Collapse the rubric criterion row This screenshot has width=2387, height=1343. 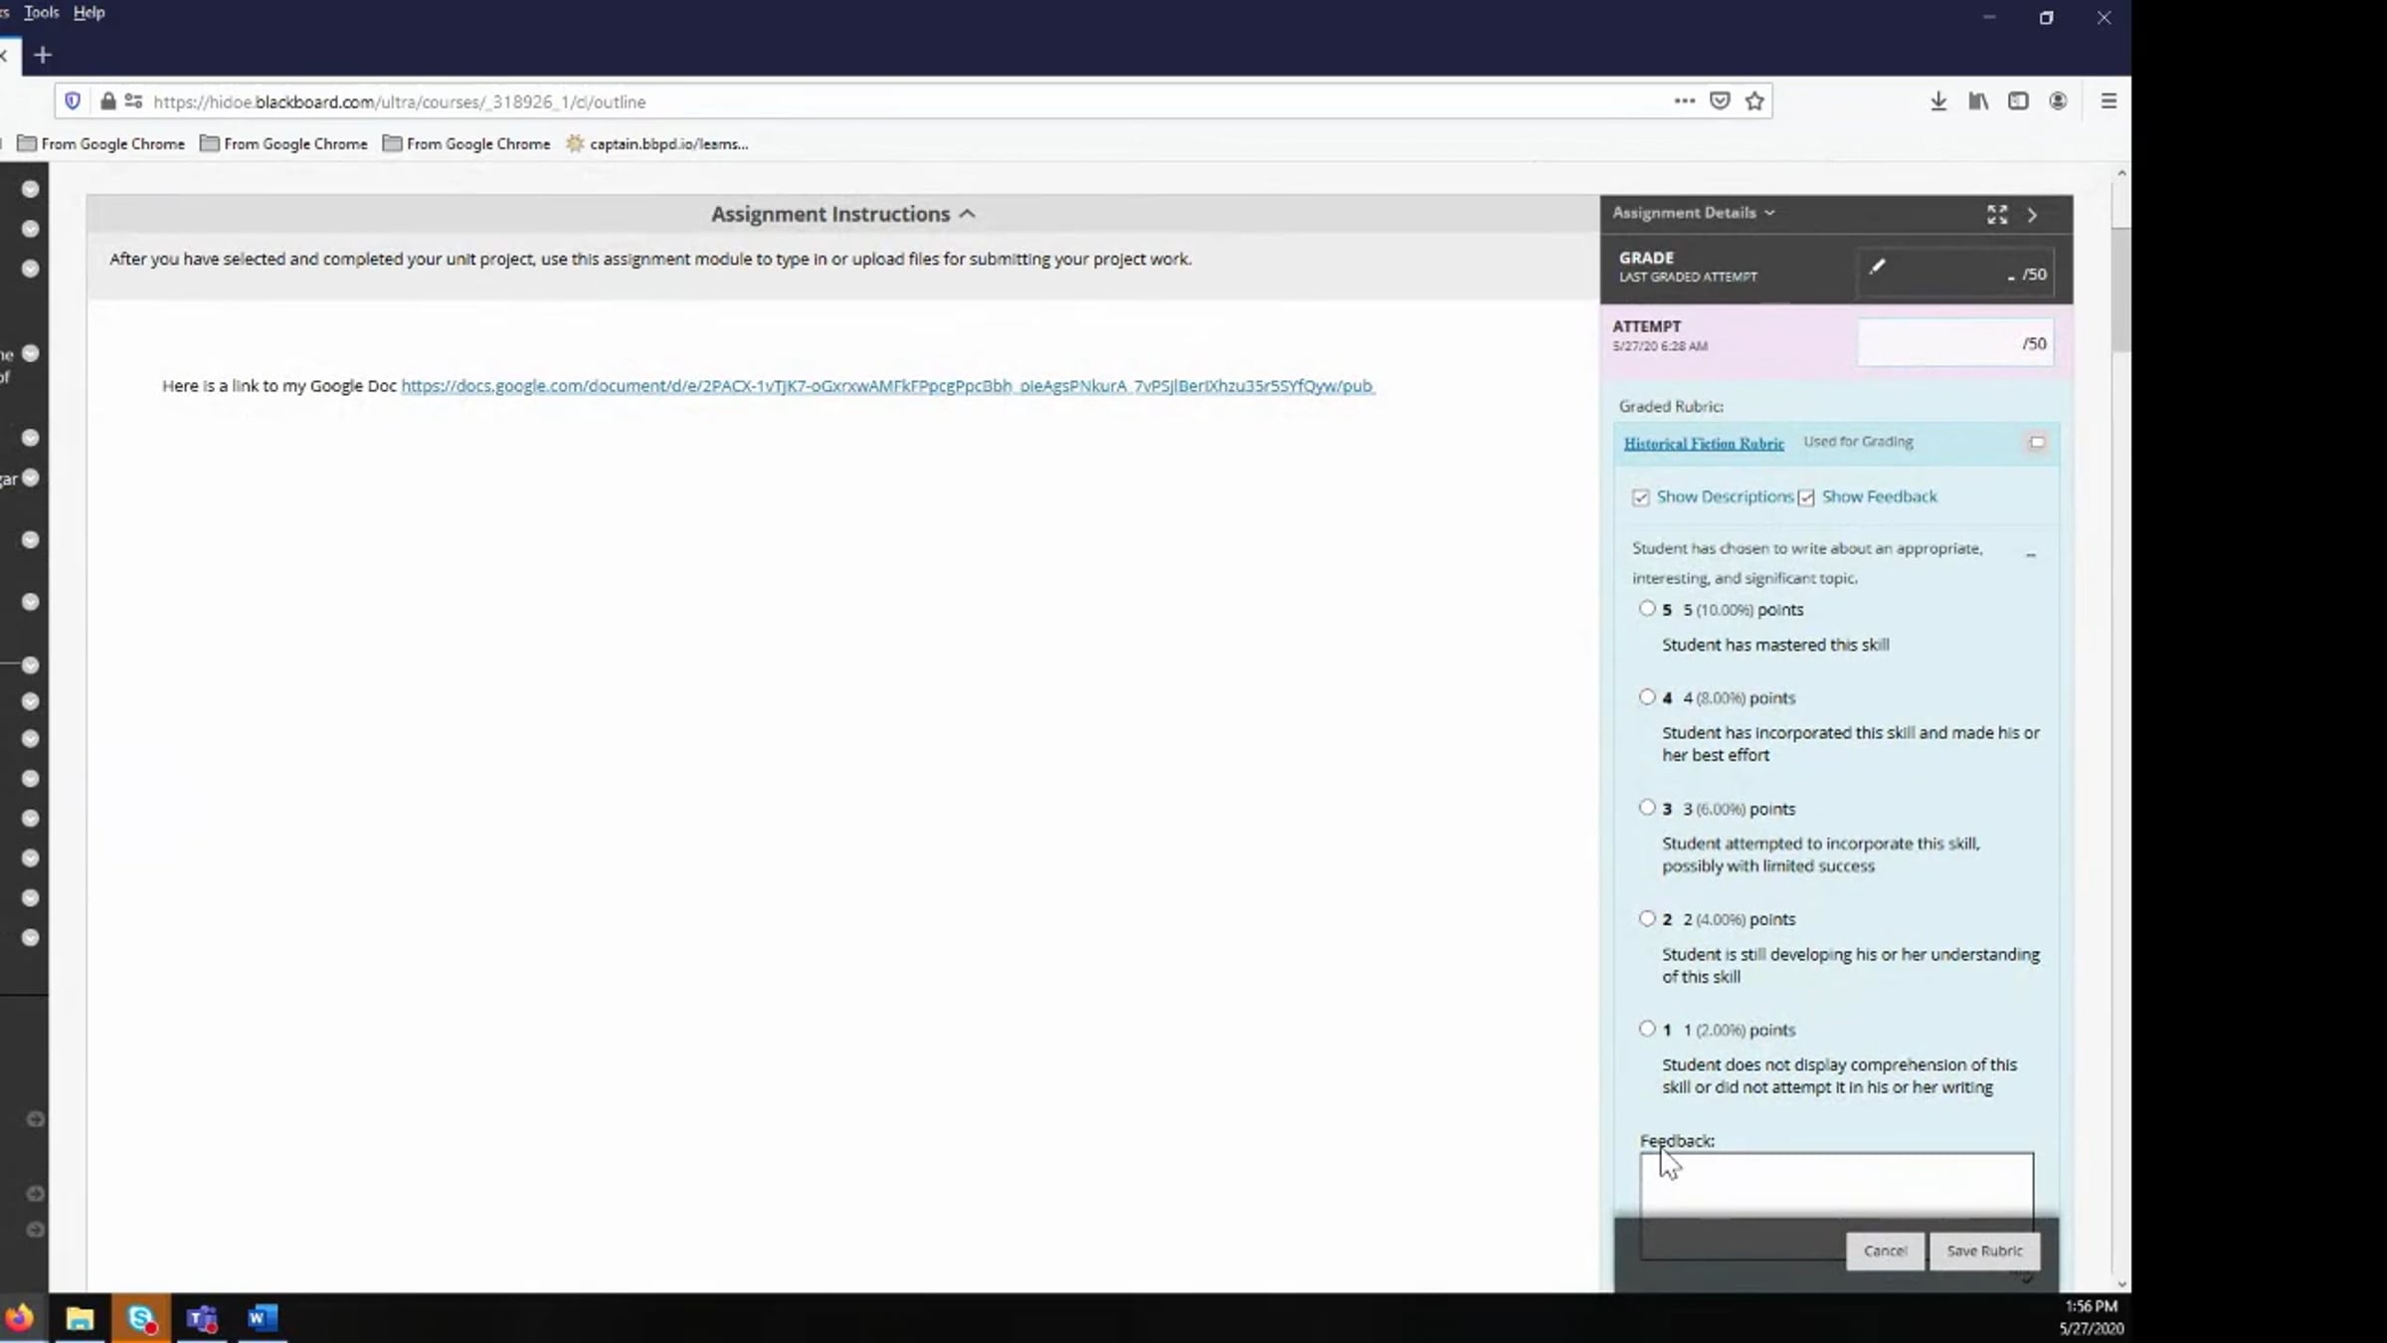point(2031,555)
